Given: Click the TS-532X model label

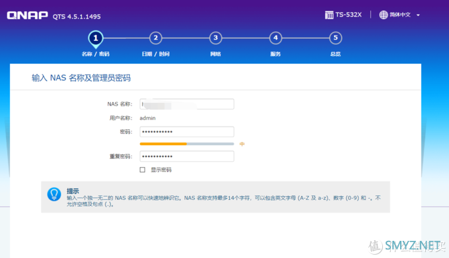Looking at the screenshot, I should point(349,15).
